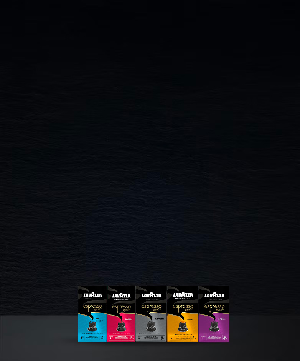Click the espresso Maestro text on the yellow box
Viewport: 300px width, 361px height.
[x=183, y=307]
